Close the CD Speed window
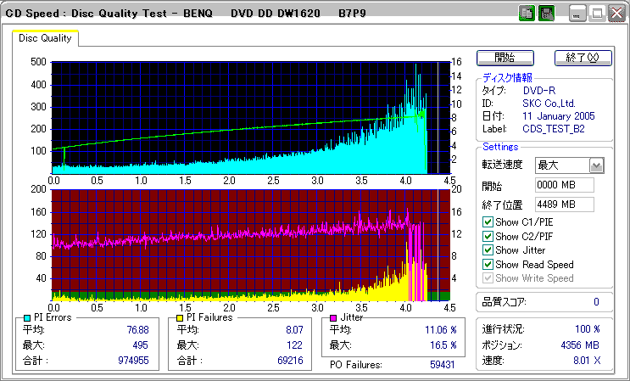The width and height of the screenshot is (630, 381). click(x=616, y=14)
